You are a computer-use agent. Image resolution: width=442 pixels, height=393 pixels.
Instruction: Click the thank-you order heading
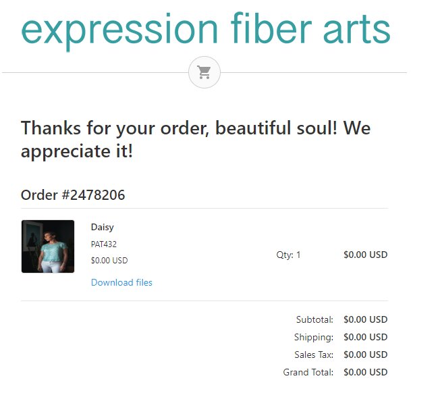point(196,139)
